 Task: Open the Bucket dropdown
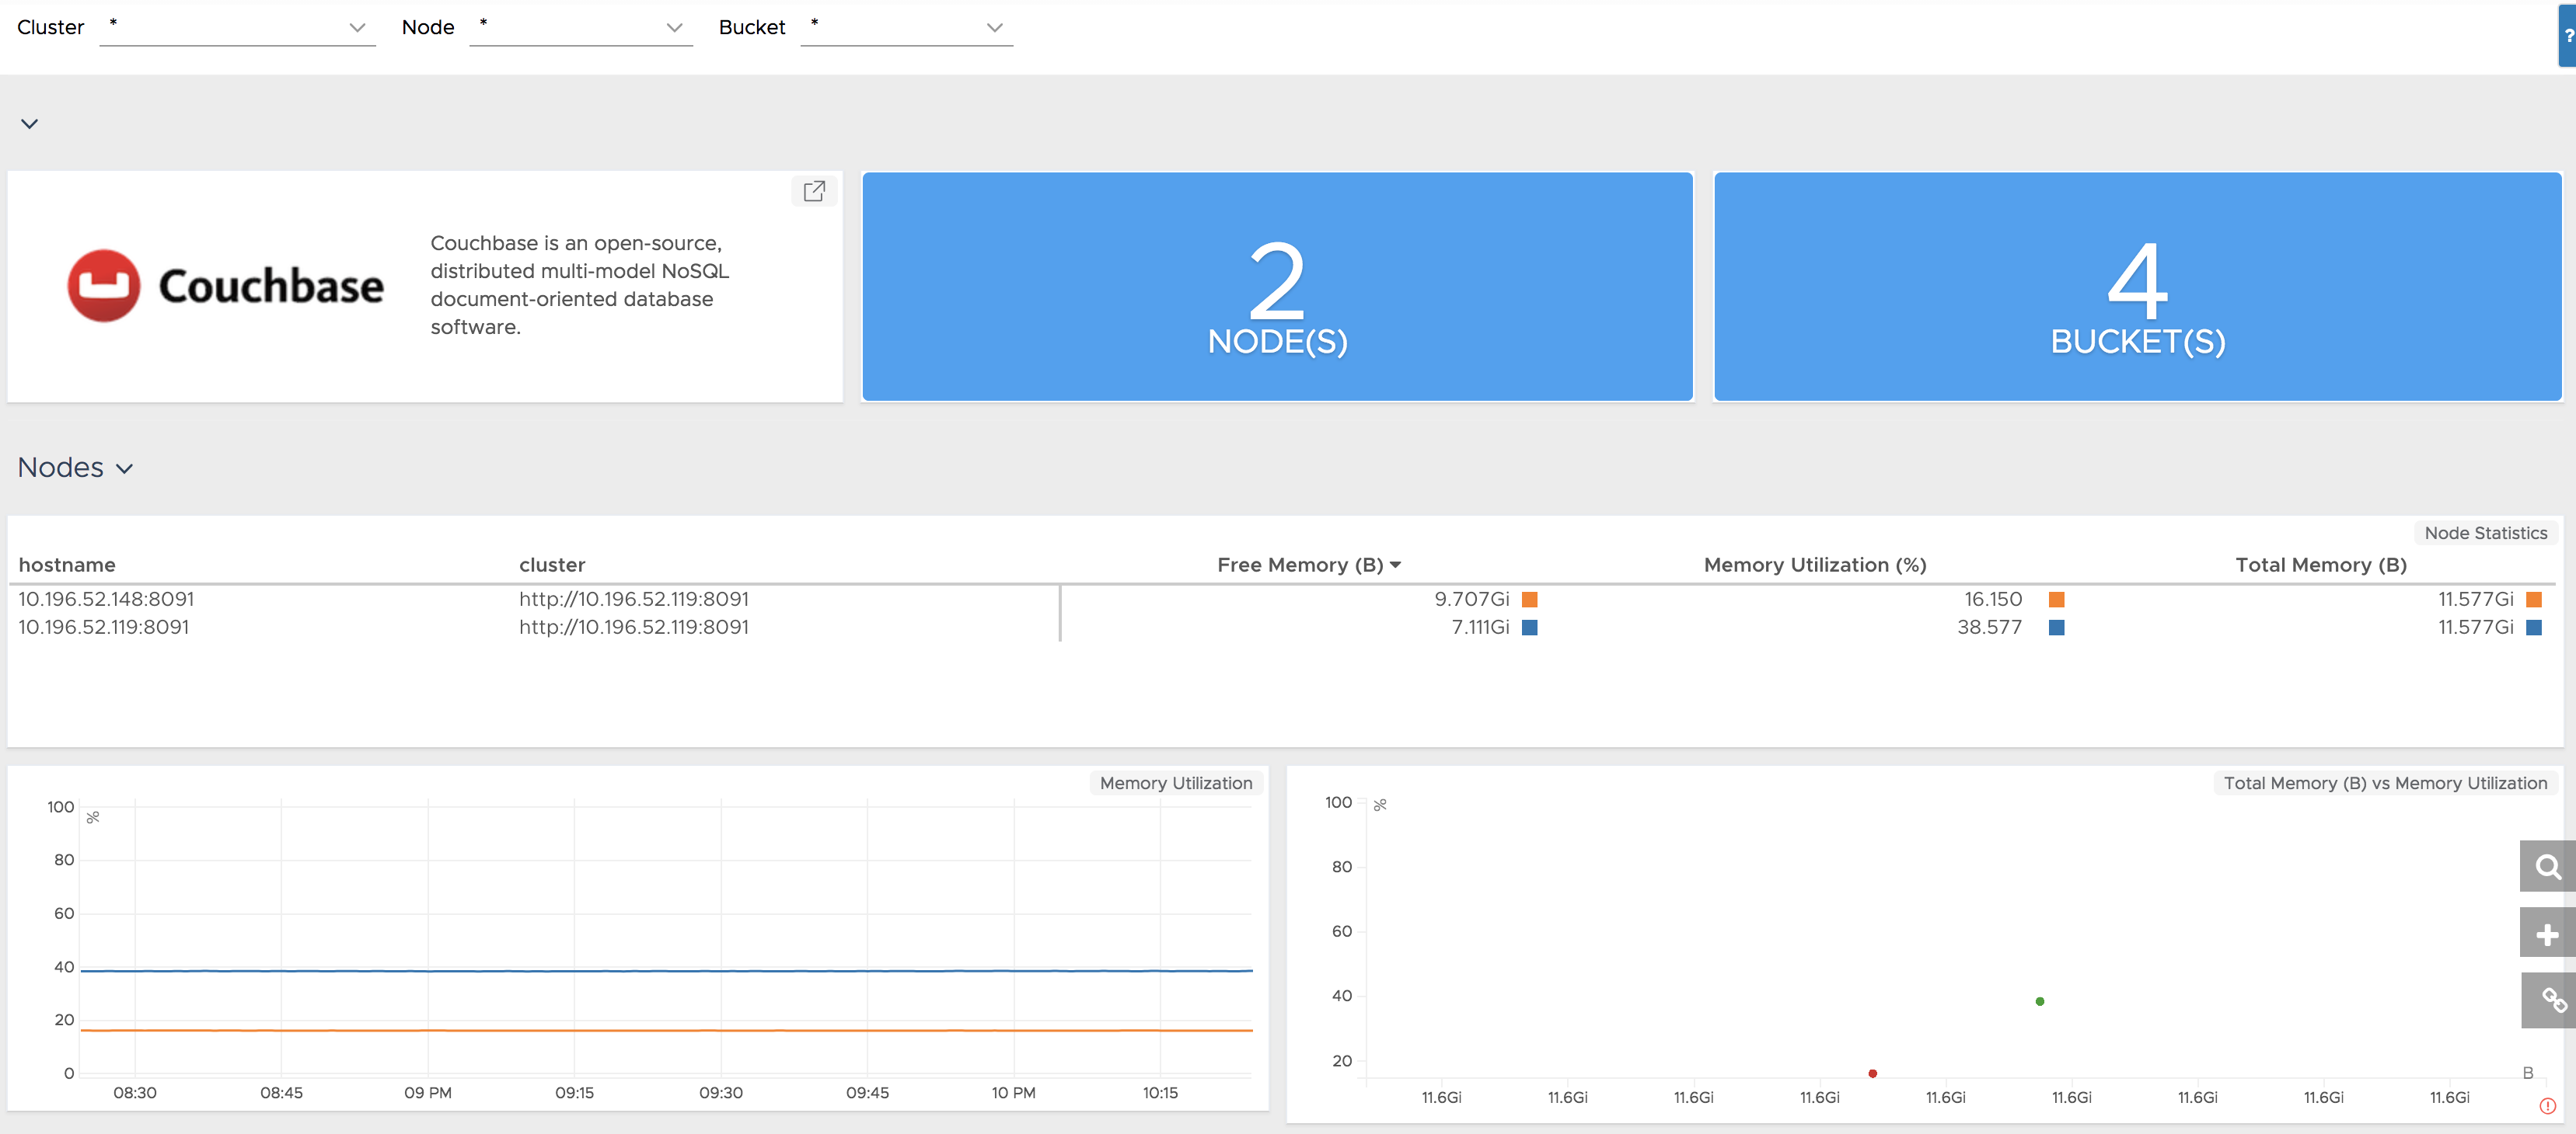(906, 27)
